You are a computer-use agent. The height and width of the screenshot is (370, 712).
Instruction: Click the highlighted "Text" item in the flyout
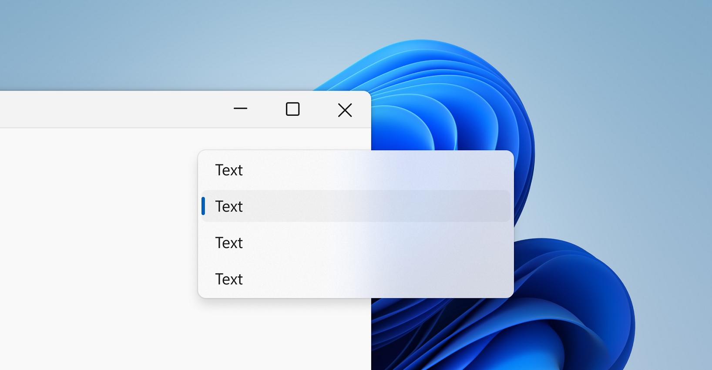(229, 206)
